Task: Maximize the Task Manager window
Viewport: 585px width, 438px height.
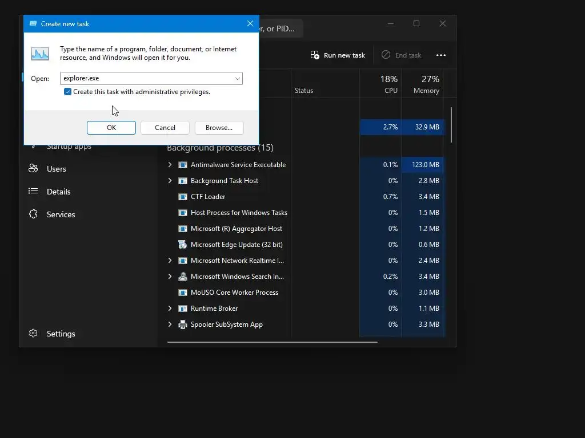Action: 416,23
